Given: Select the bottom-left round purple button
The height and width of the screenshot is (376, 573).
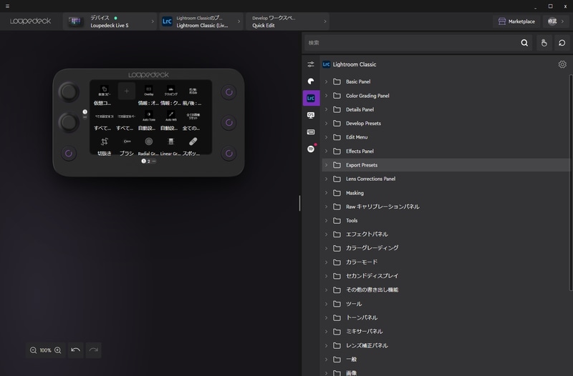Looking at the screenshot, I should point(69,153).
